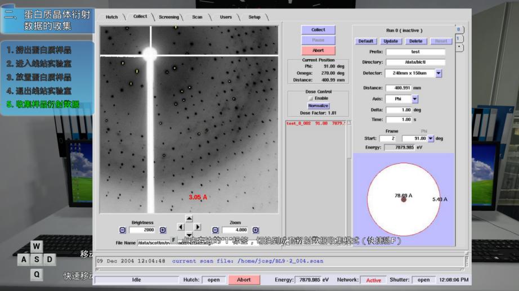
Task: Enable Dose Control checkbox
Action: click(x=310, y=99)
